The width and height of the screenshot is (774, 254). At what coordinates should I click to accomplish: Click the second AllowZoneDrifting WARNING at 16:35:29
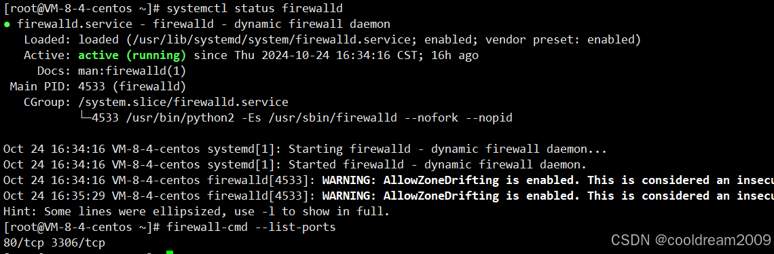tap(388, 196)
